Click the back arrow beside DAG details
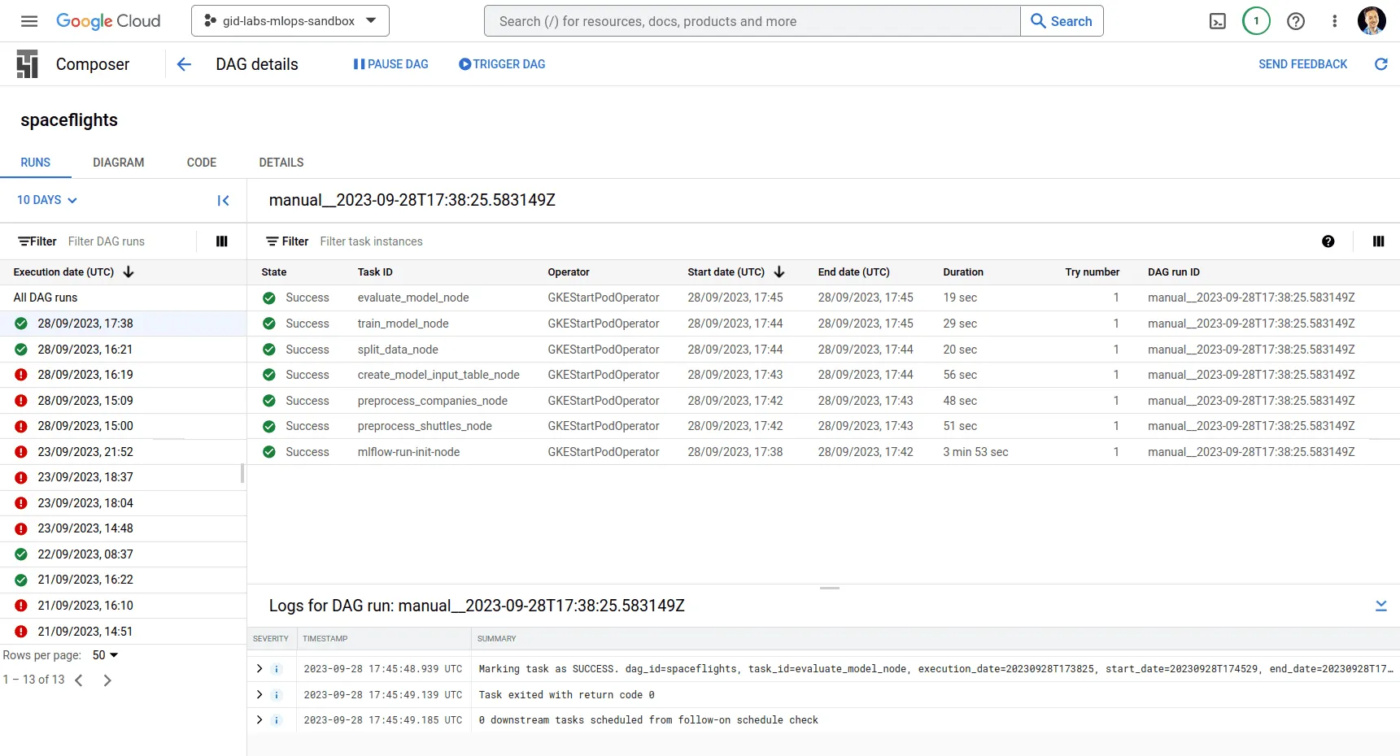 184,64
